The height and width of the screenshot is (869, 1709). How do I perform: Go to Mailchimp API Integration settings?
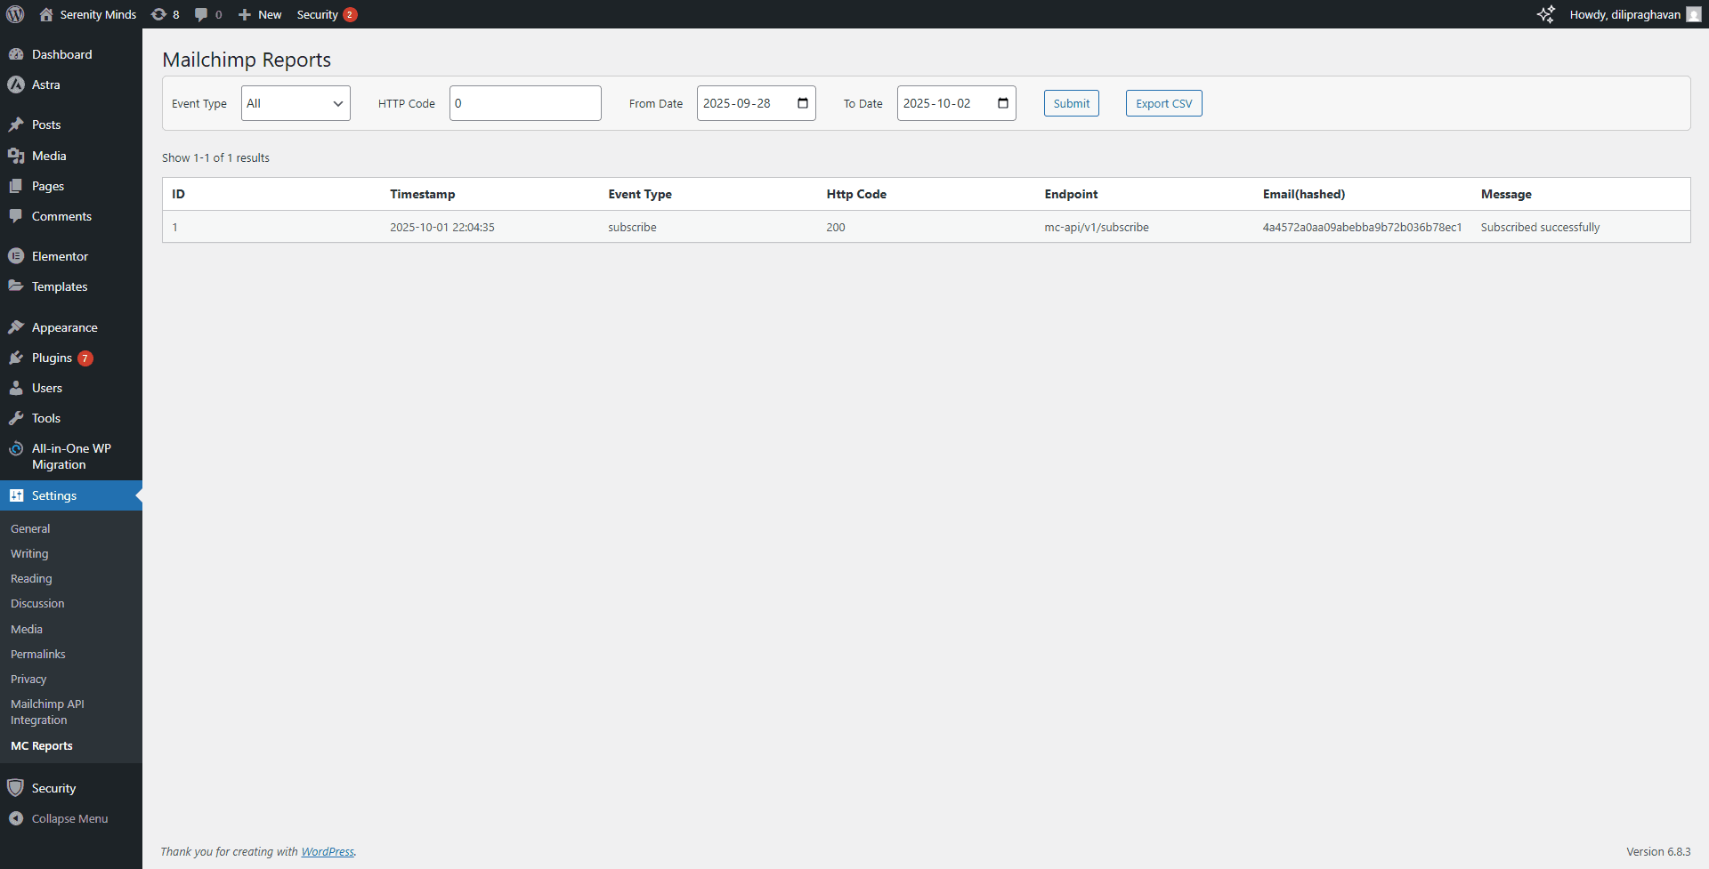click(x=47, y=712)
